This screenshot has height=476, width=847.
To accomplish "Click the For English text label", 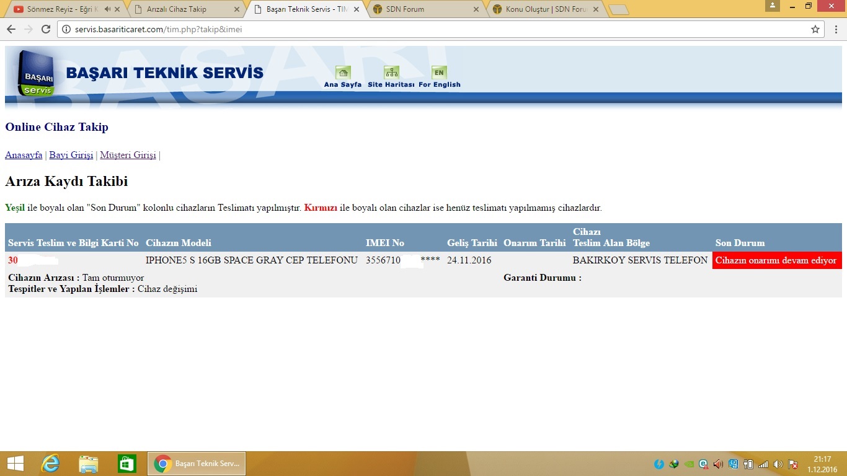I will (440, 84).
